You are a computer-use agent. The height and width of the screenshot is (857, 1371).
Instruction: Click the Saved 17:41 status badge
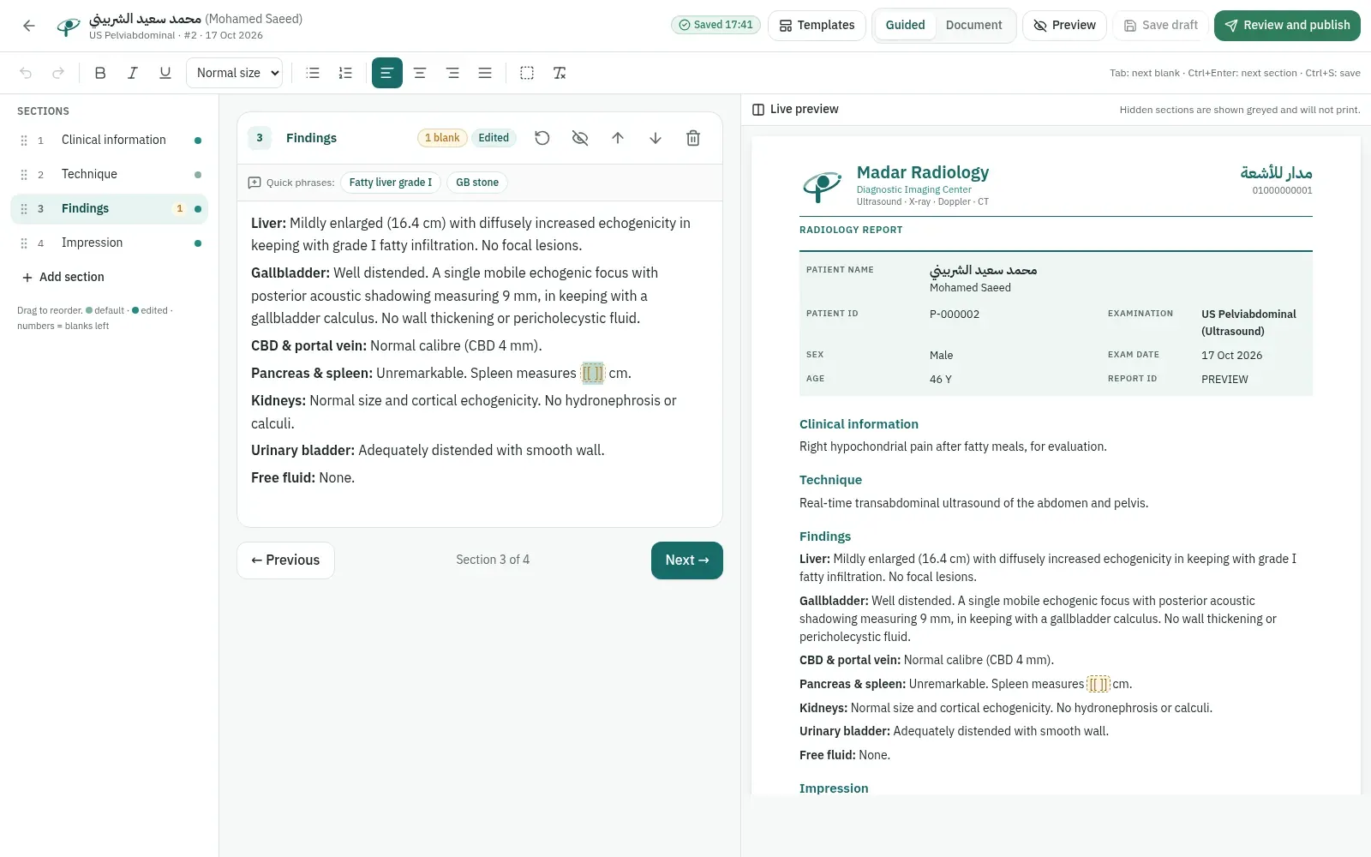[x=715, y=25]
